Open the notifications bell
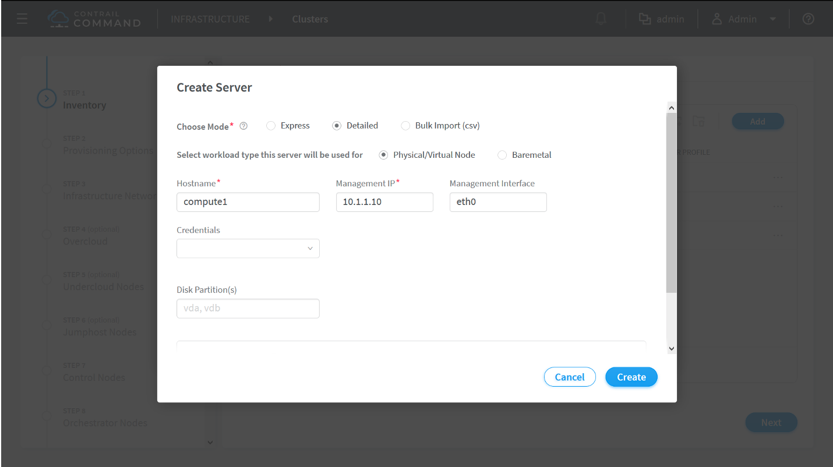Image resolution: width=833 pixels, height=467 pixels. [x=601, y=19]
